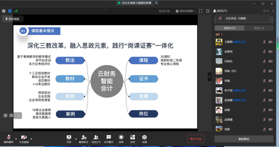Open the emoji reaction icon
Viewport: 279px width, 147px height.
[5, 115]
